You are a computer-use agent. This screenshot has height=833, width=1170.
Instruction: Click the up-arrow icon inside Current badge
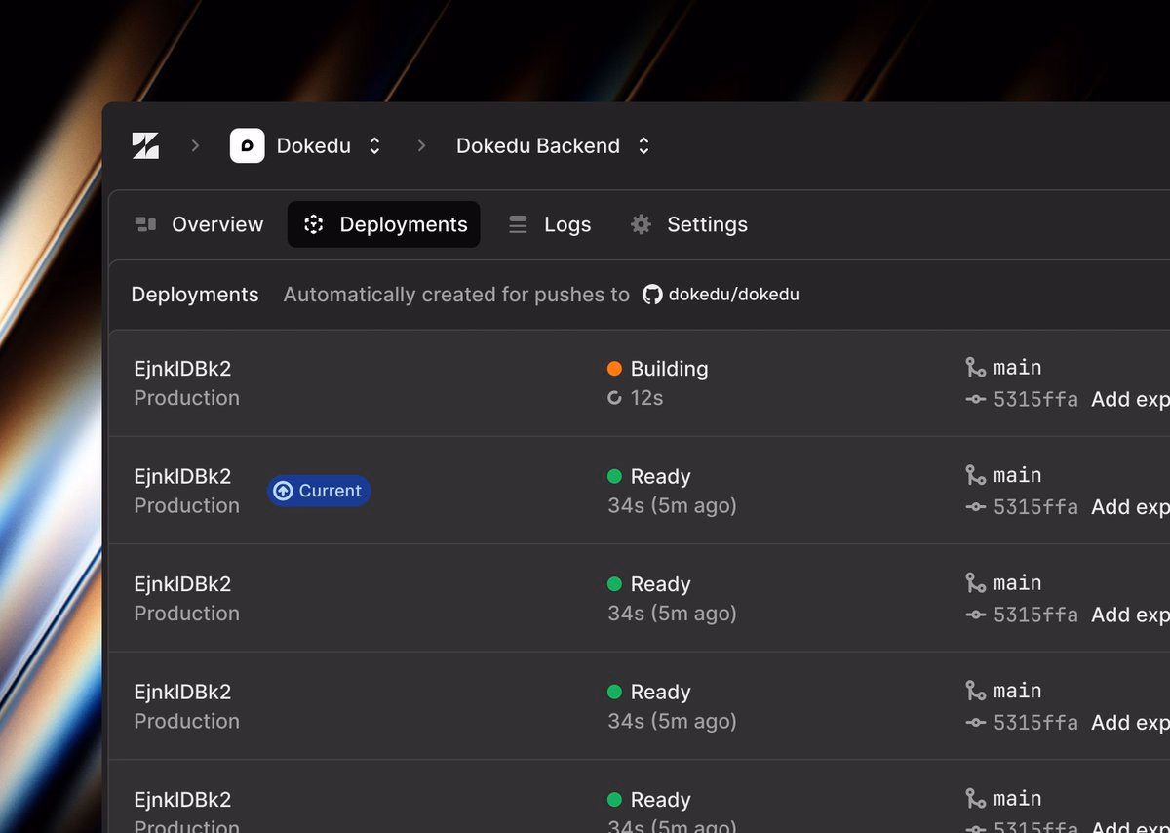(283, 491)
